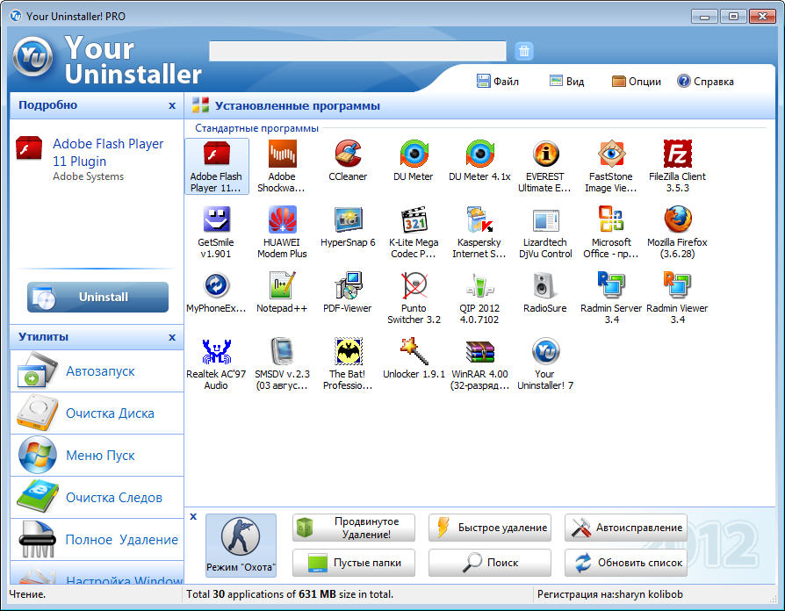Open the Файл menu

click(498, 82)
